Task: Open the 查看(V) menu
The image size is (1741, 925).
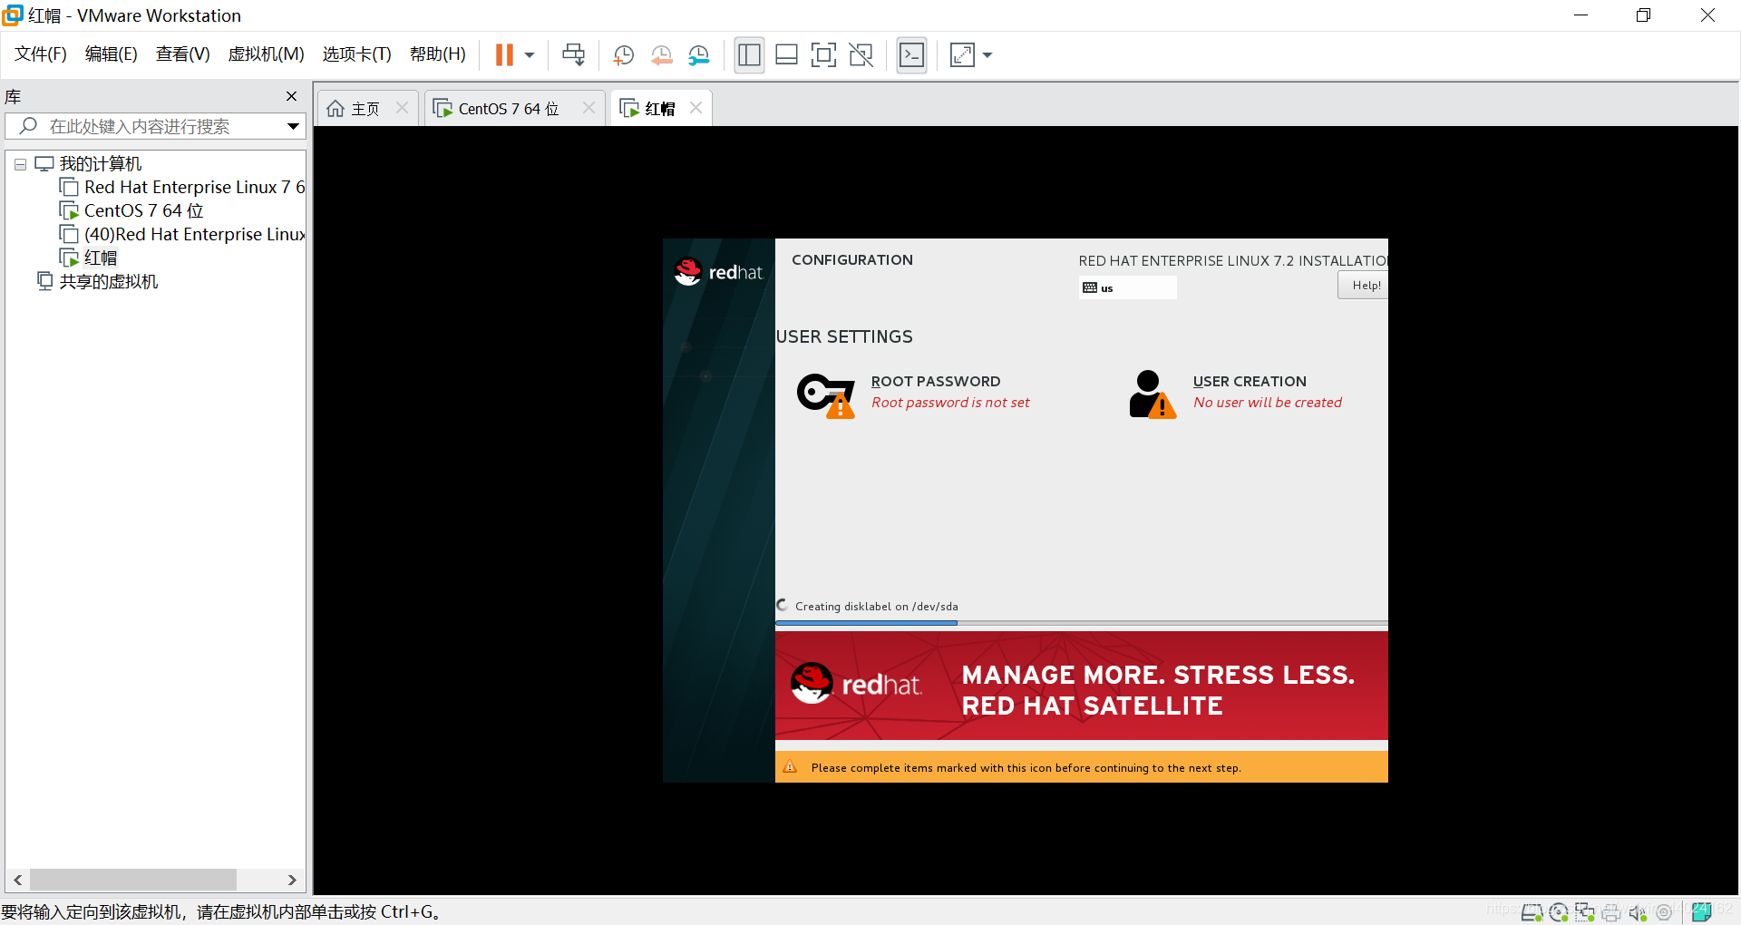Action: coord(183,54)
